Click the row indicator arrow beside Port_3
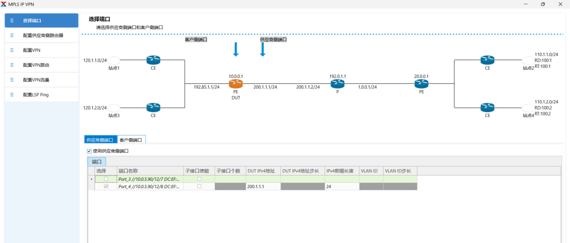Viewport: 570px width, 243px height. [91, 179]
